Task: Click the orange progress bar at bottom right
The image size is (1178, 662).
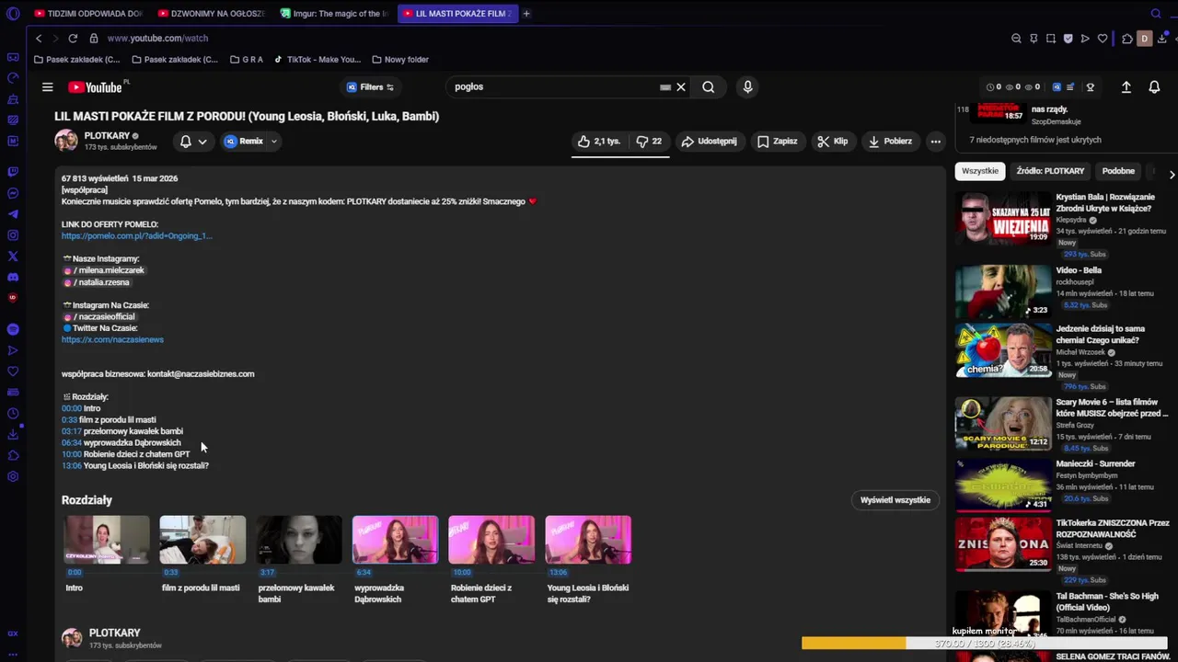Action: pos(853,644)
